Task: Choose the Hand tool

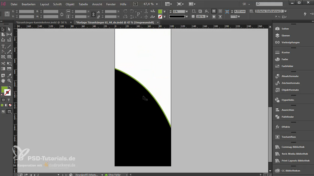Action: pos(3,81)
